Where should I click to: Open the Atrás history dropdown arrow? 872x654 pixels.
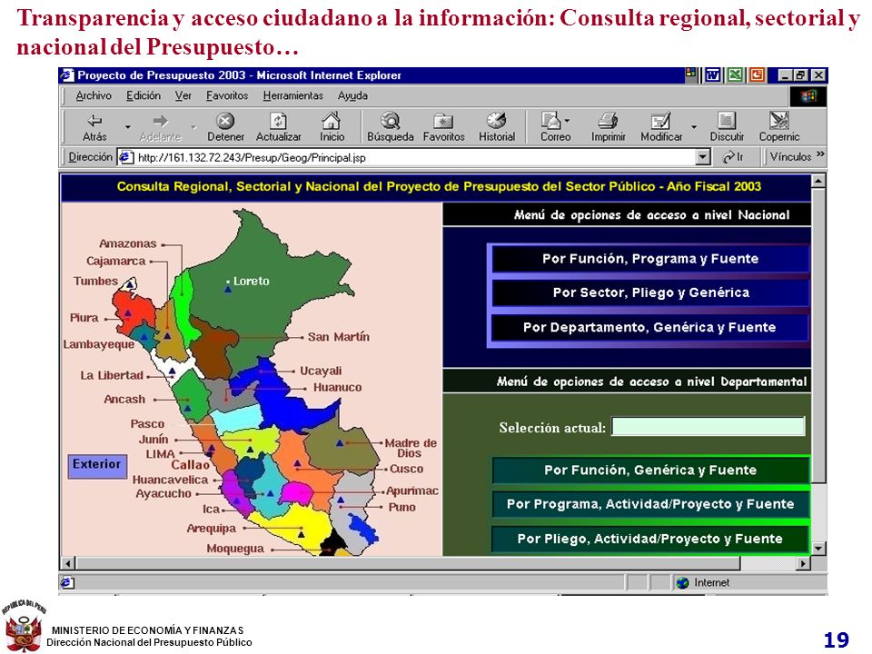click(x=128, y=127)
